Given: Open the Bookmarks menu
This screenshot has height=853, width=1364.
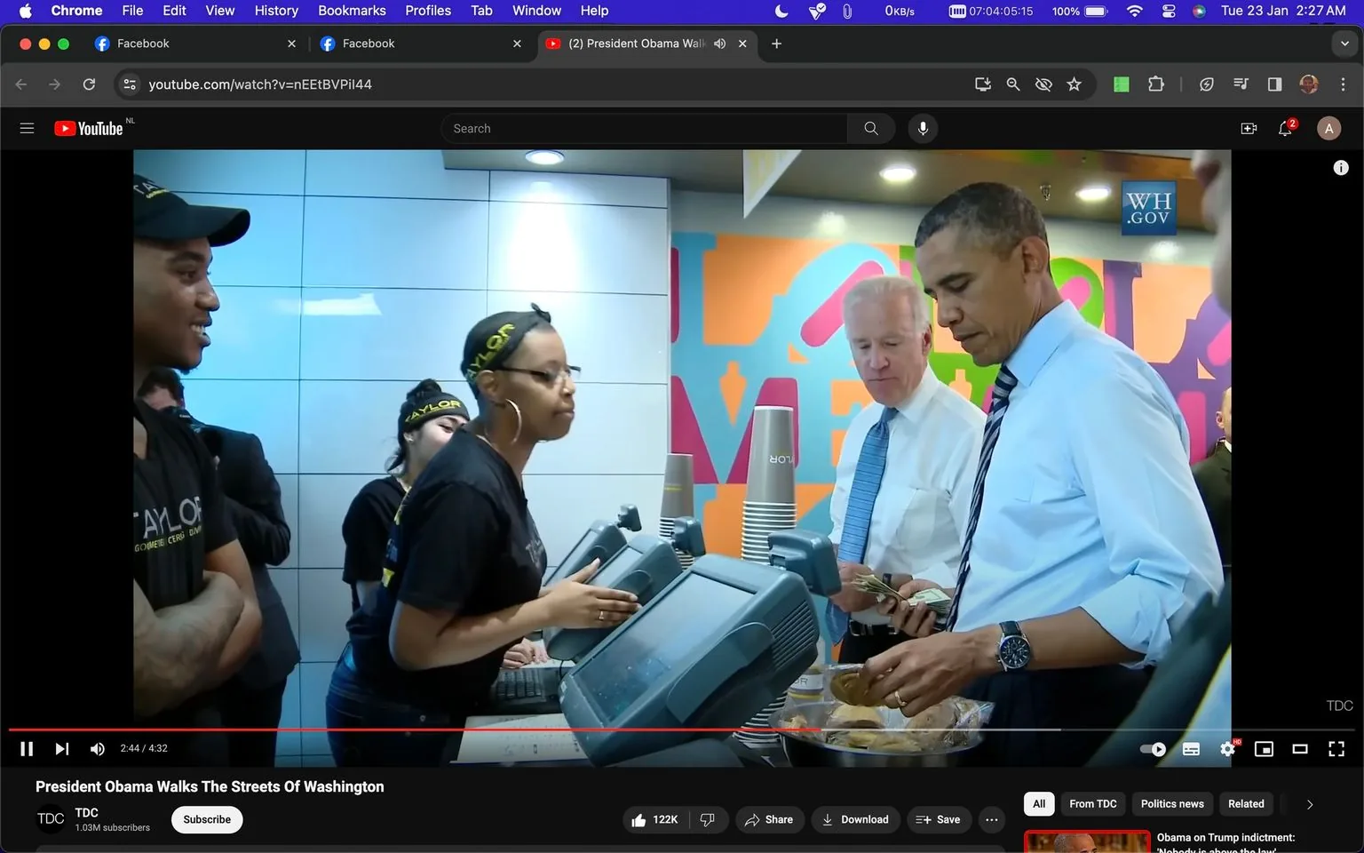Looking at the screenshot, I should point(352,11).
